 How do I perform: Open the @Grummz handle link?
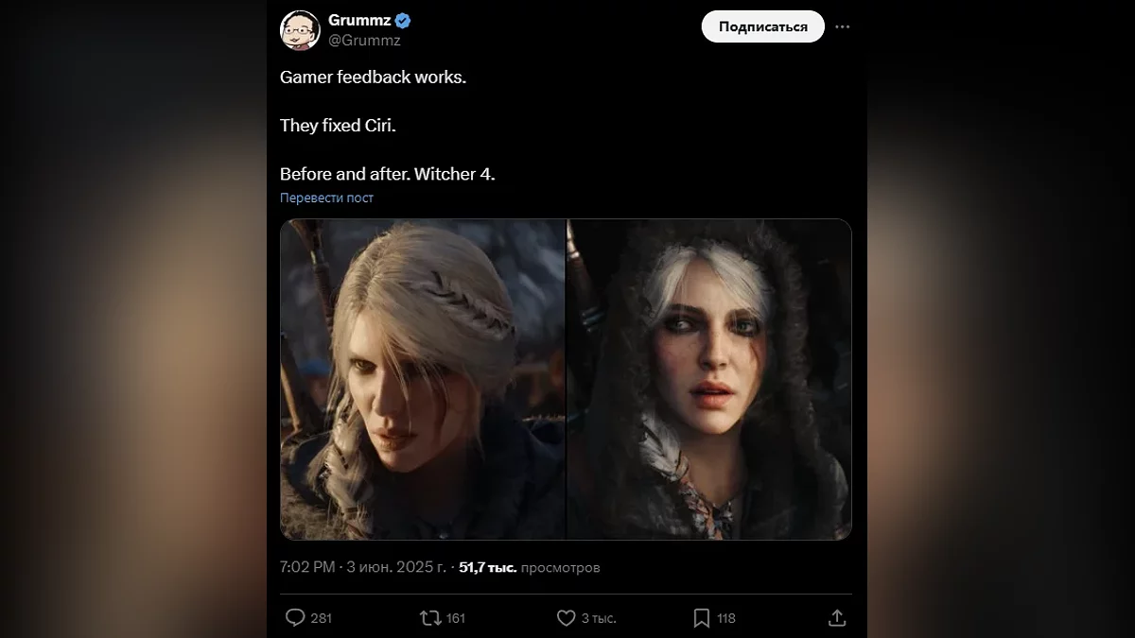click(364, 41)
